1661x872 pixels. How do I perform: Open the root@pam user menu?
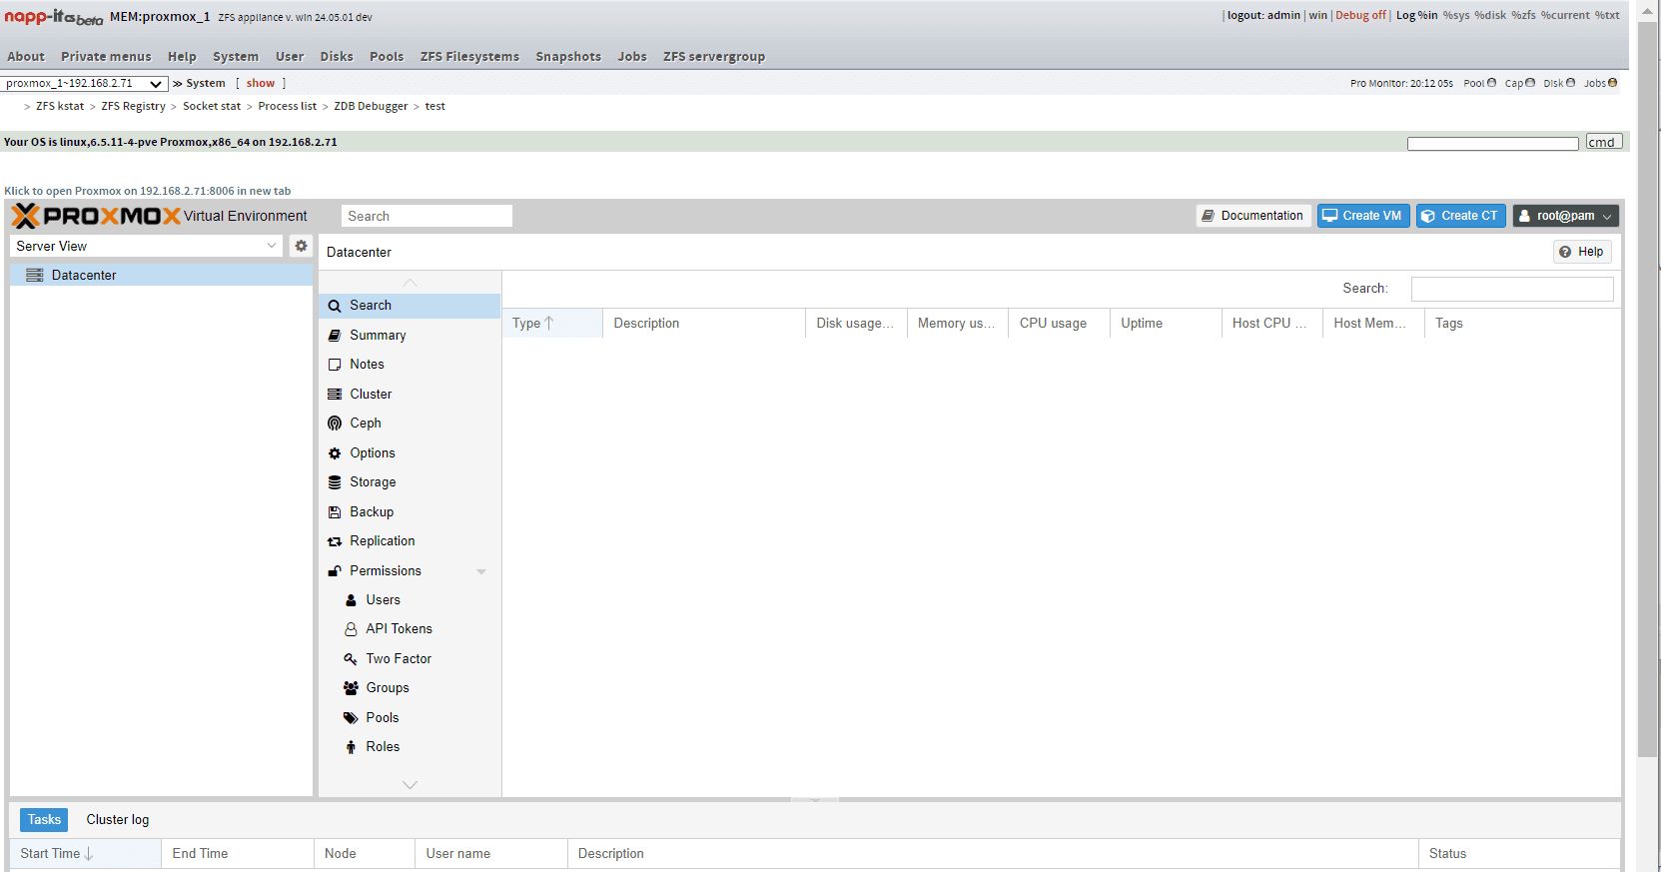pyautogui.click(x=1565, y=216)
